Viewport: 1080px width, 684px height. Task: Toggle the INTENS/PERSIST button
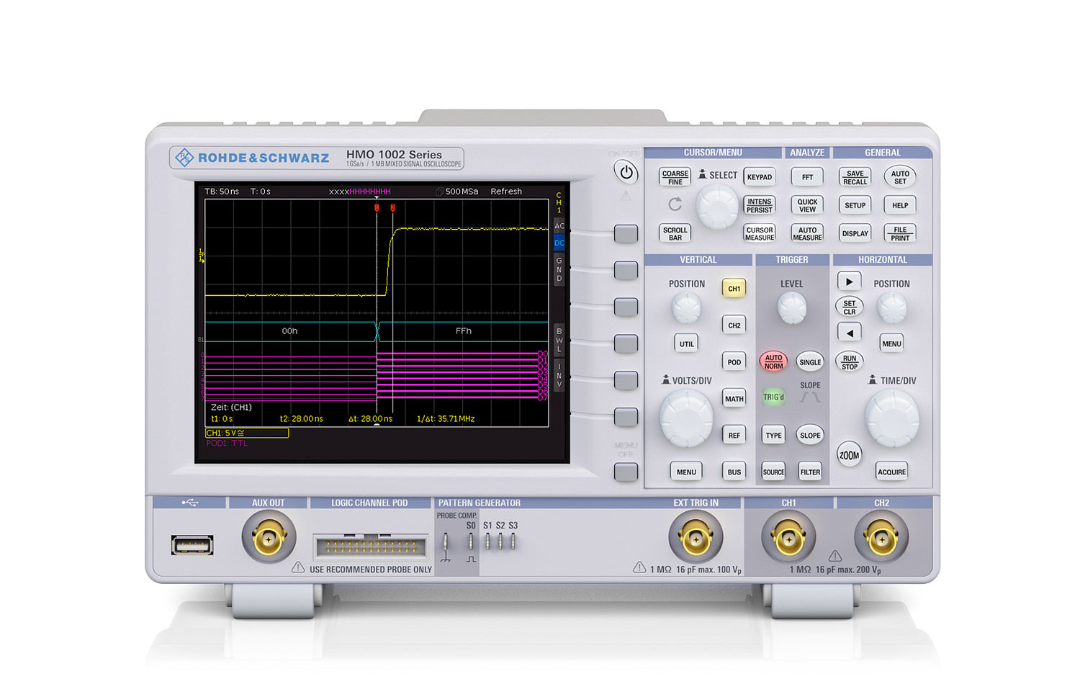[x=759, y=206]
